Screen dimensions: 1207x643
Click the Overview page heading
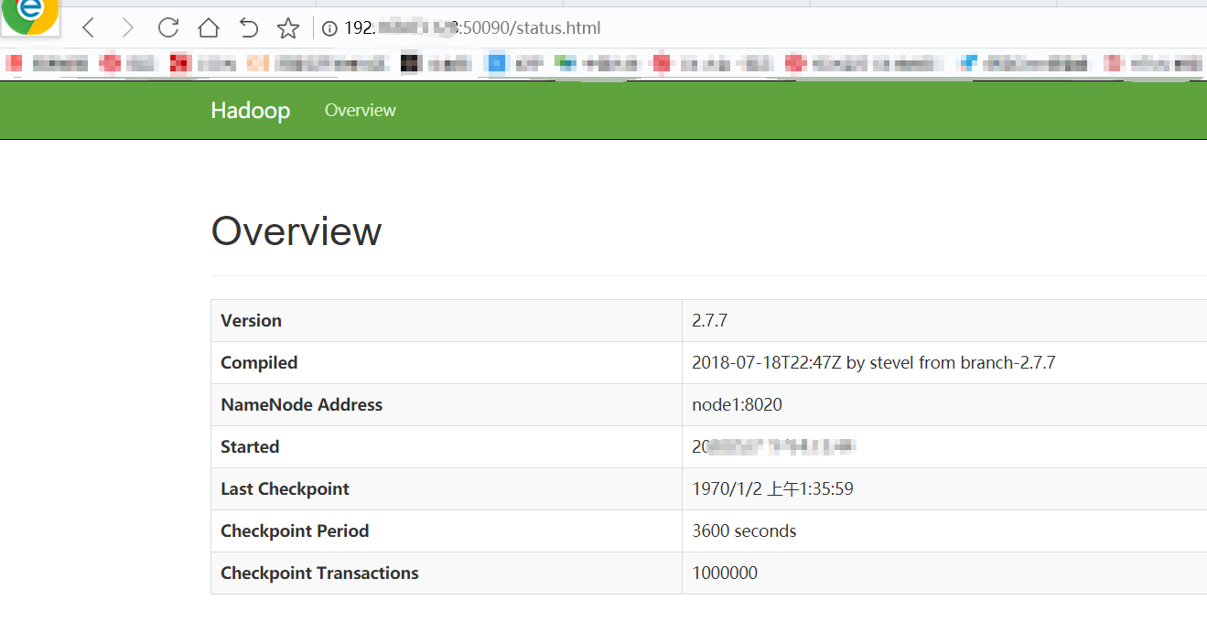(x=296, y=231)
